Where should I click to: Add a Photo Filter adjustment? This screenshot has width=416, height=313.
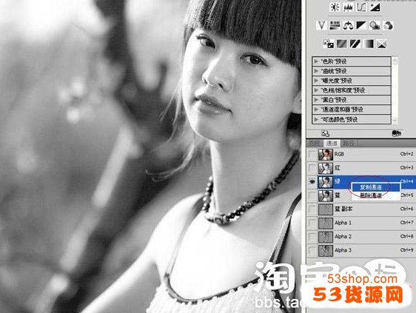pyautogui.click(x=375, y=25)
